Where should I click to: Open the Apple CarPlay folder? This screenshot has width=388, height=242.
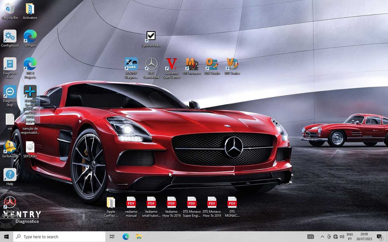[111, 207]
